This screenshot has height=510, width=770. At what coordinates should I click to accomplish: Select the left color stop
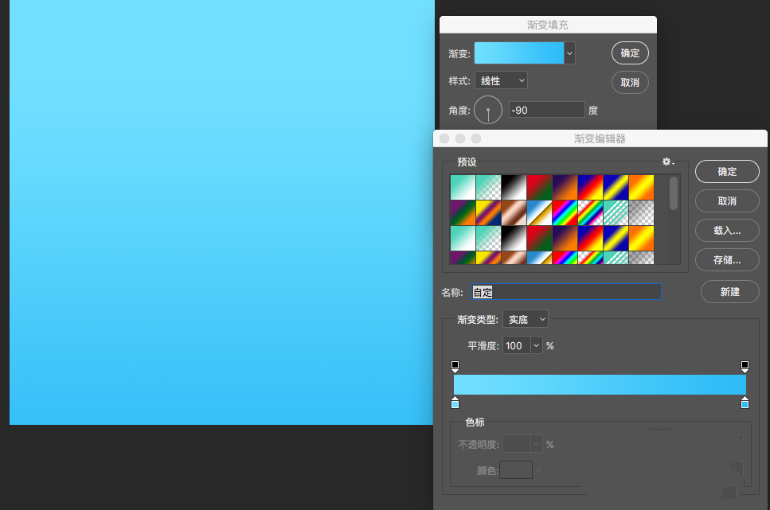(x=455, y=403)
